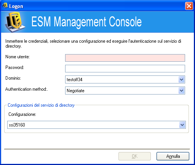Image resolution: width=195 pixels, height=165 pixels.
Task: Select the testoff34 domain combo box
Action: coord(125,80)
